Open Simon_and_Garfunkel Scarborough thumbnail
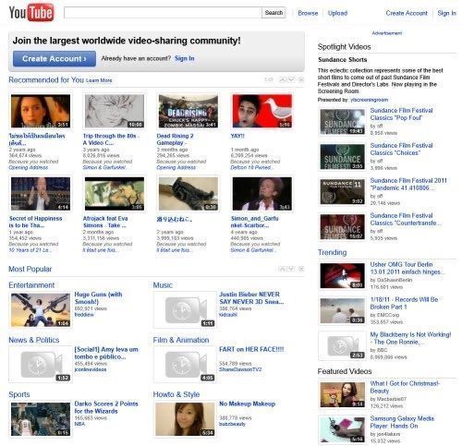 (x=262, y=194)
